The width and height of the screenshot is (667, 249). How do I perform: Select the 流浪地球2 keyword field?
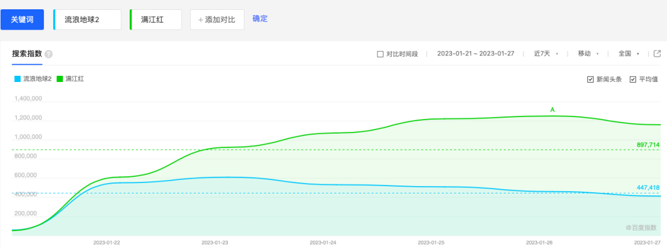pos(87,20)
